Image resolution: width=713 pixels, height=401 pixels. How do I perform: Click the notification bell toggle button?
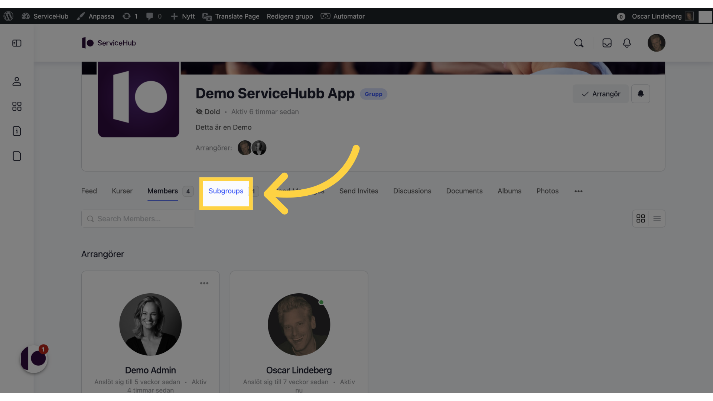tap(641, 94)
